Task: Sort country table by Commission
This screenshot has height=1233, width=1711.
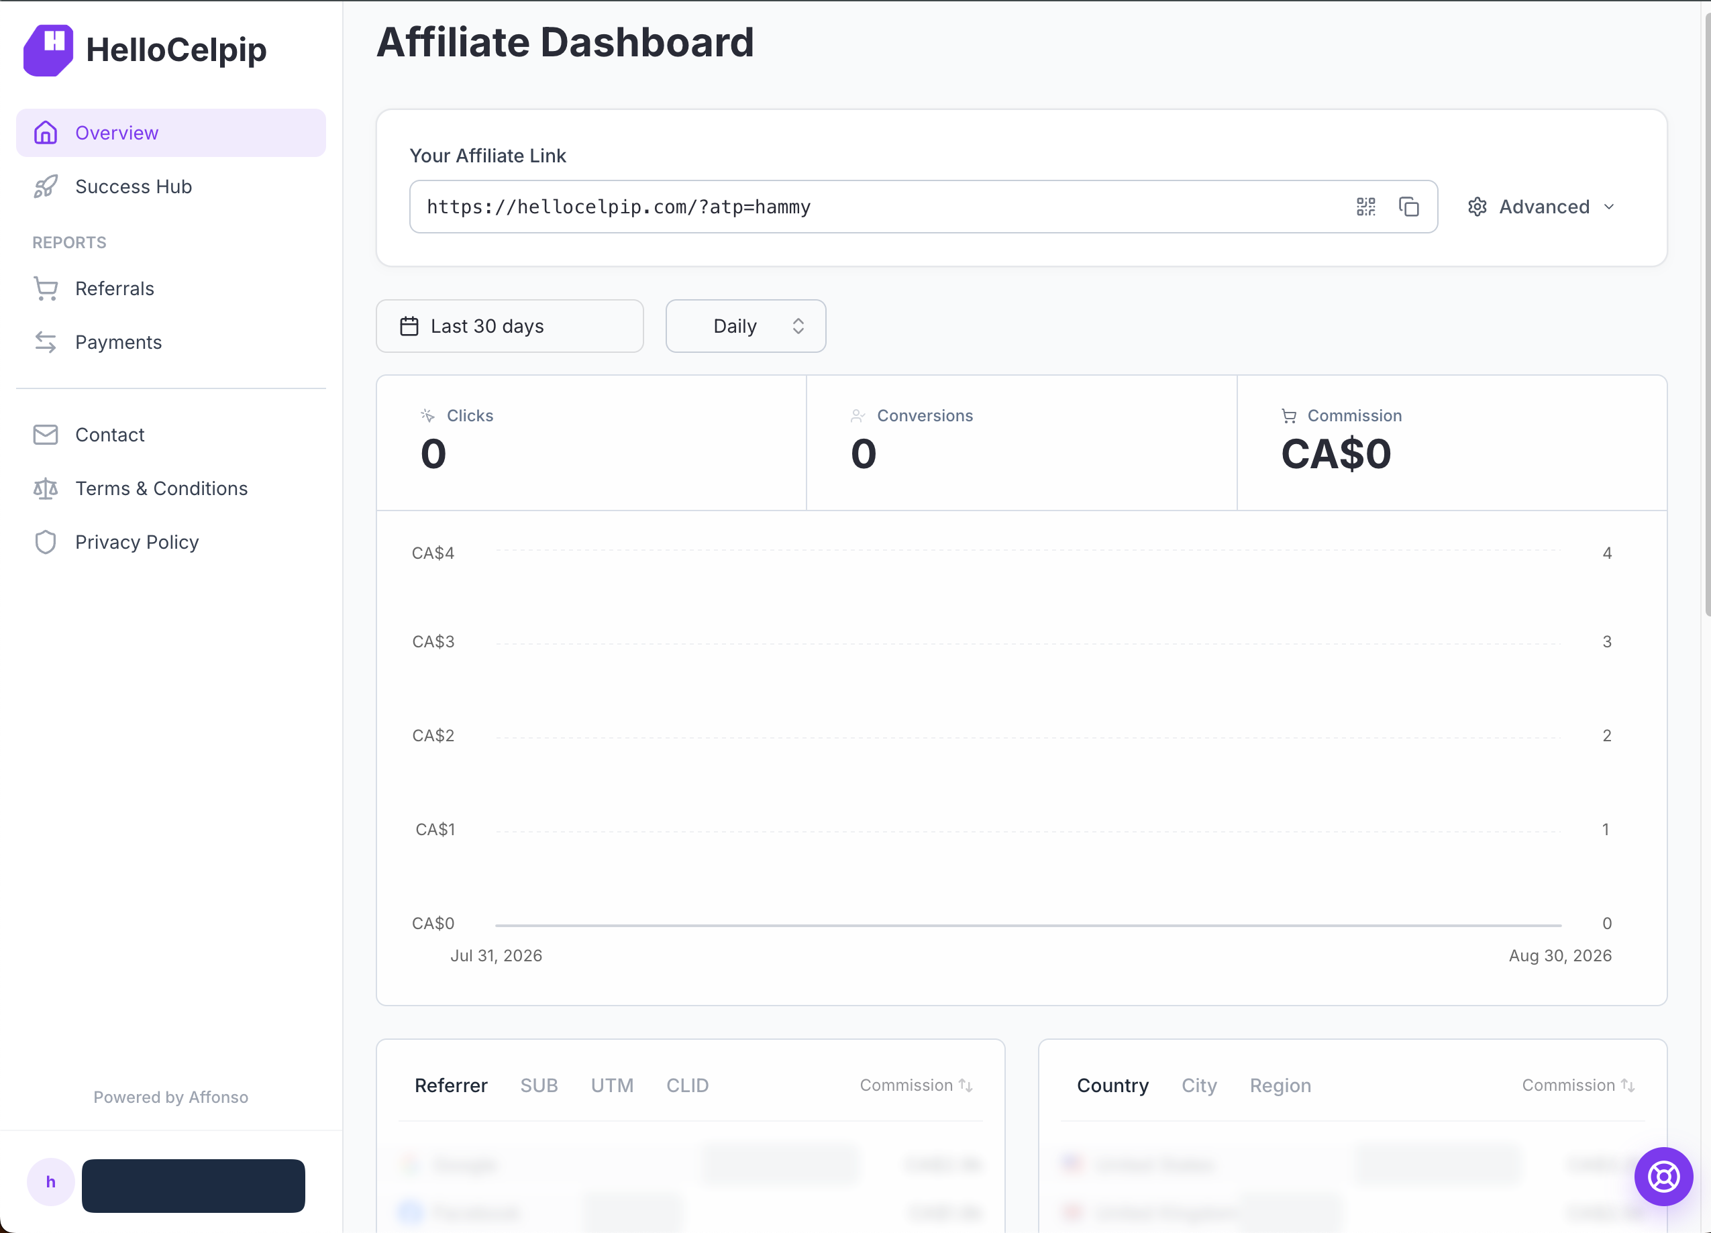Action: click(1578, 1085)
